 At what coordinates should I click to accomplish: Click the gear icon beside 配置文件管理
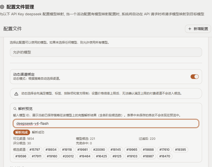point(2,7)
